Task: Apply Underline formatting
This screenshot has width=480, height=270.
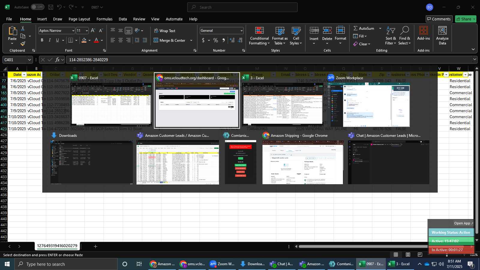Action: tap(57, 40)
